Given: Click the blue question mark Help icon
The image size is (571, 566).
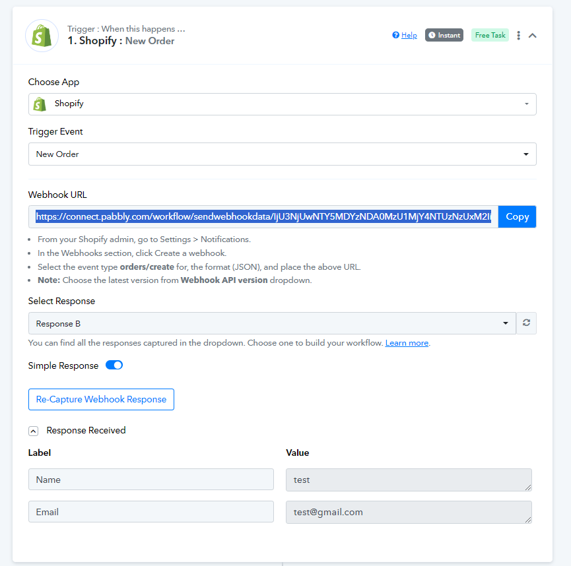Looking at the screenshot, I should [395, 35].
